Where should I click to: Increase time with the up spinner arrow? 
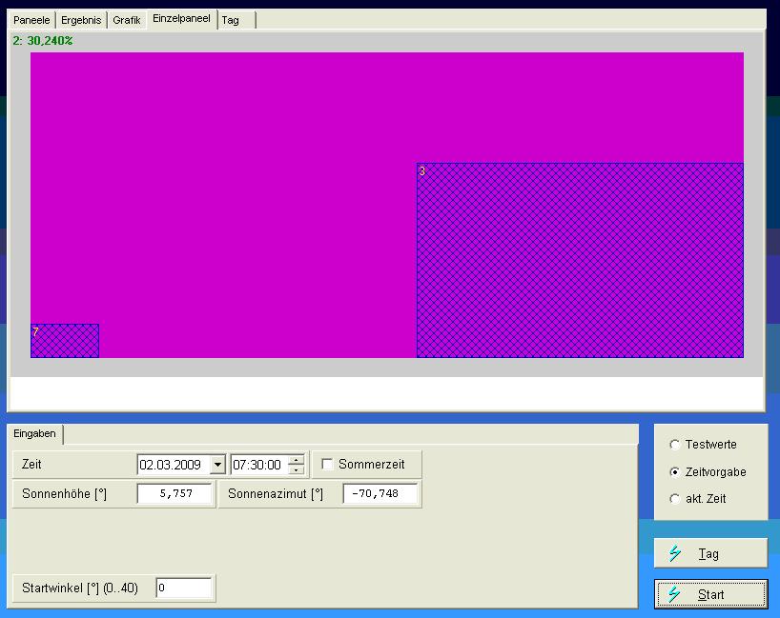click(x=297, y=460)
